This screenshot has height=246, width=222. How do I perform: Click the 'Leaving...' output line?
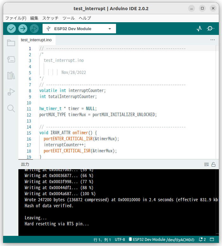click(x=36, y=218)
